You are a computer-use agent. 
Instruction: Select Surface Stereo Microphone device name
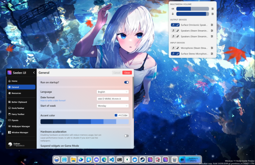[x=194, y=54]
